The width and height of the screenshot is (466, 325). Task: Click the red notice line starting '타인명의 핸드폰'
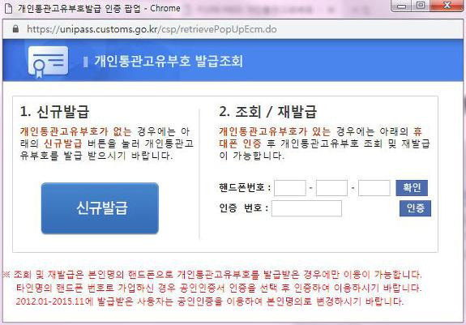pos(219,288)
